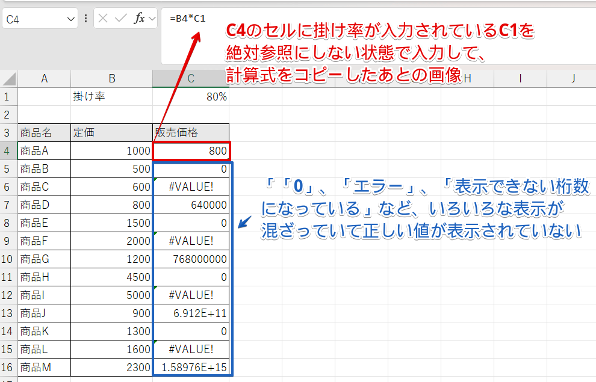The image size is (596, 382).
Task: Click the 定価 header cell
Action: click(x=112, y=132)
